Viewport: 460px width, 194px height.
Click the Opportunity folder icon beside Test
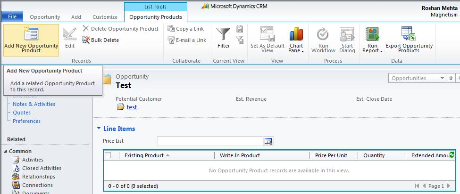pos(107,80)
